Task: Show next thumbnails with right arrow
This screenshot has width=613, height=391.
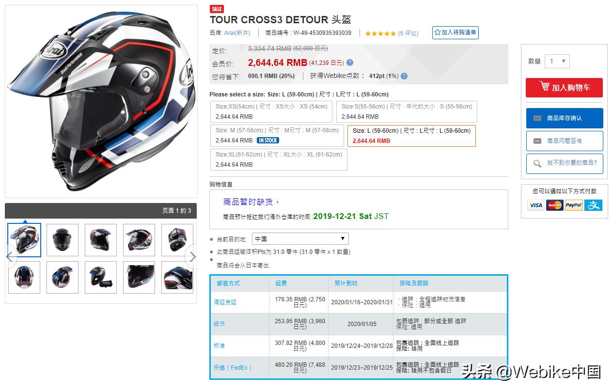Action: (x=192, y=257)
